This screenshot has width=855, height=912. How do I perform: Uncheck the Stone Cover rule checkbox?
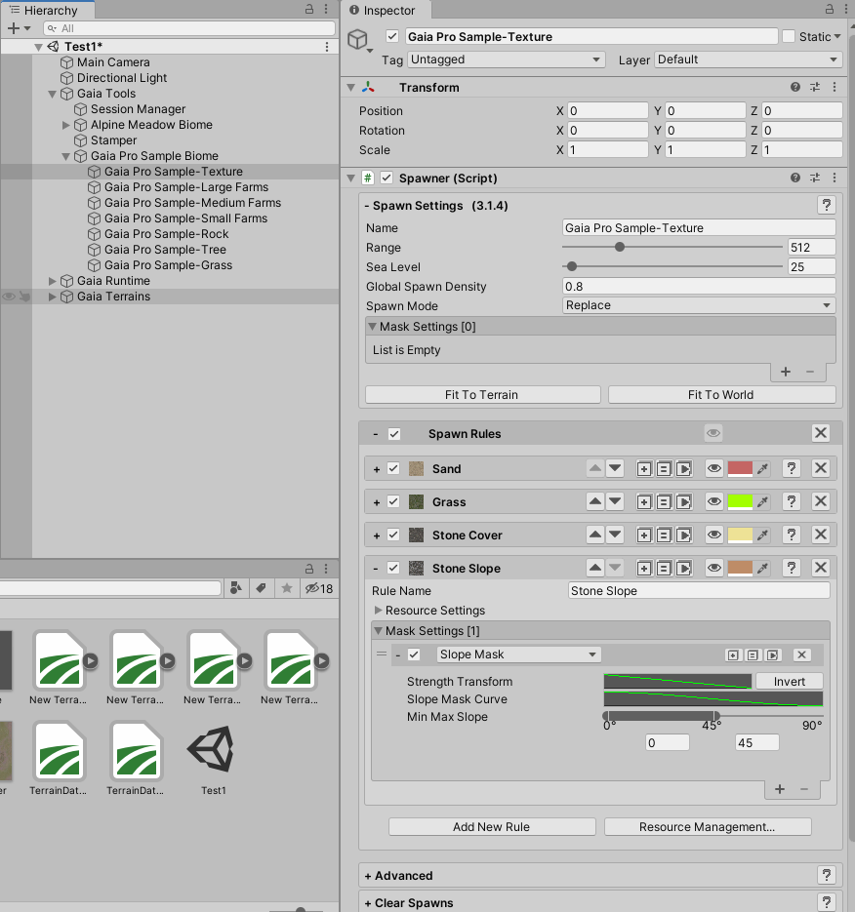coord(393,535)
